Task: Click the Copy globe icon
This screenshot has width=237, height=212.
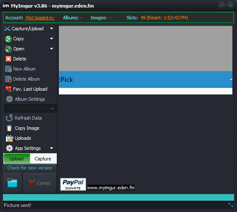Action: pos(8,39)
